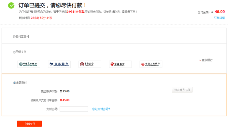Choose the Bank of China logo
Screen dimensions: 228x128
click(x=90, y=64)
